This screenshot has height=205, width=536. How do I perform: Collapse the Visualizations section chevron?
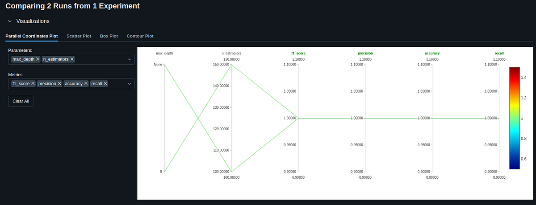(x=9, y=21)
